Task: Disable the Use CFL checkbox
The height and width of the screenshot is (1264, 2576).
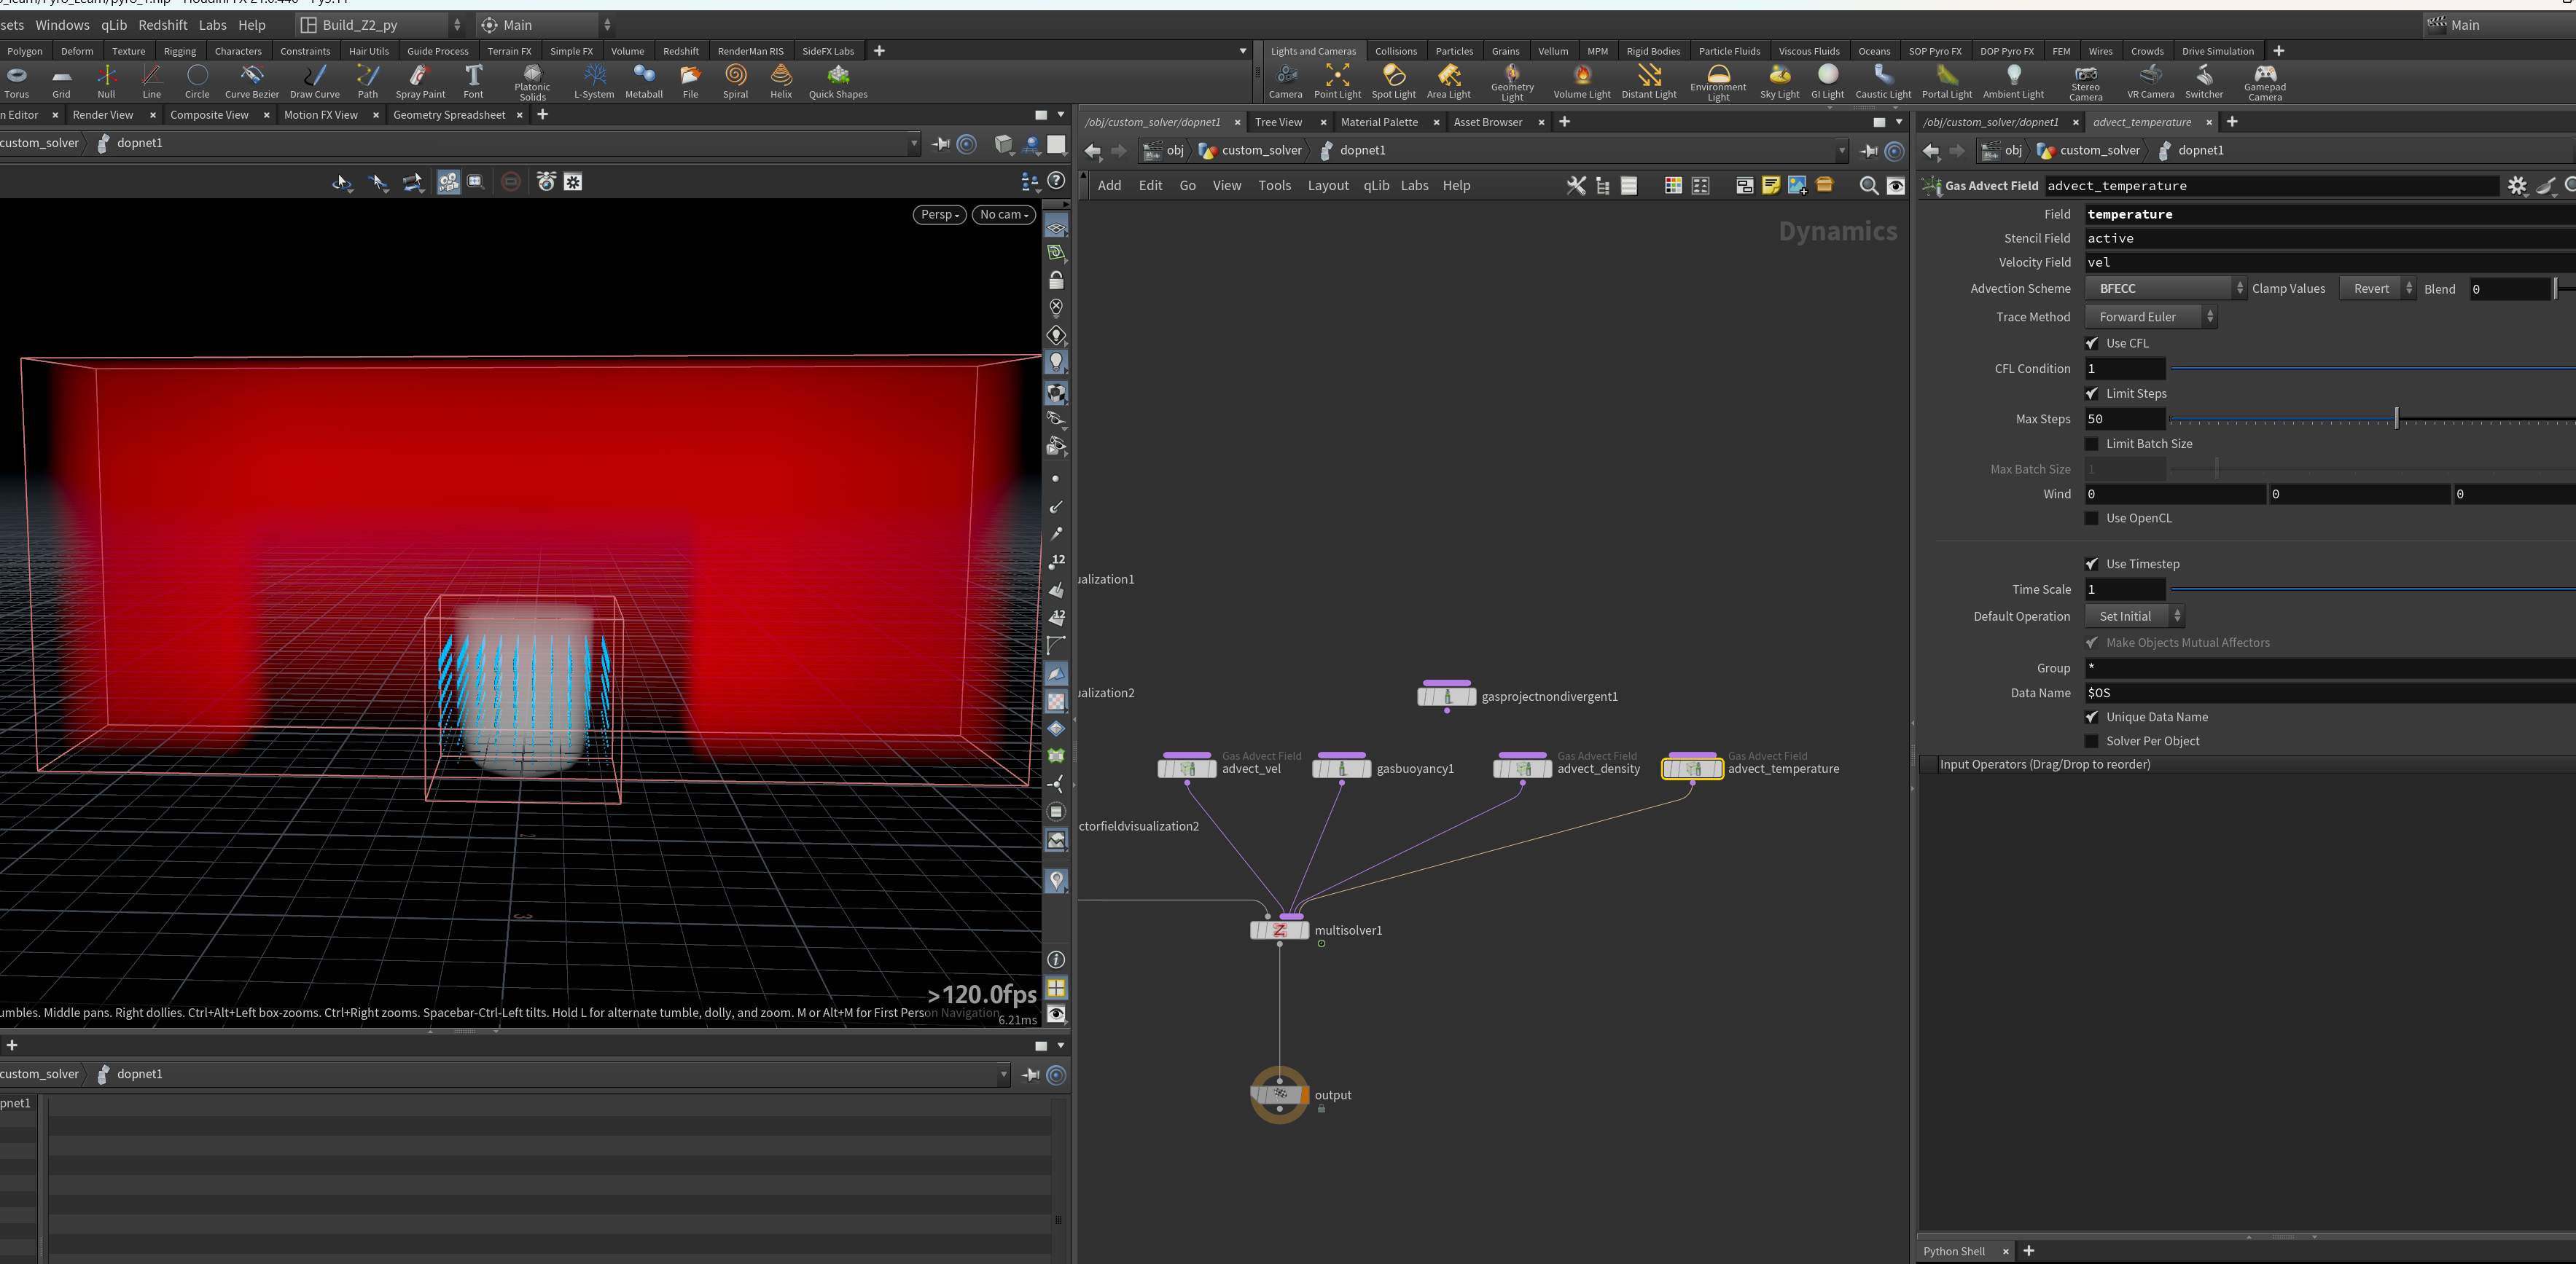Action: click(2092, 342)
